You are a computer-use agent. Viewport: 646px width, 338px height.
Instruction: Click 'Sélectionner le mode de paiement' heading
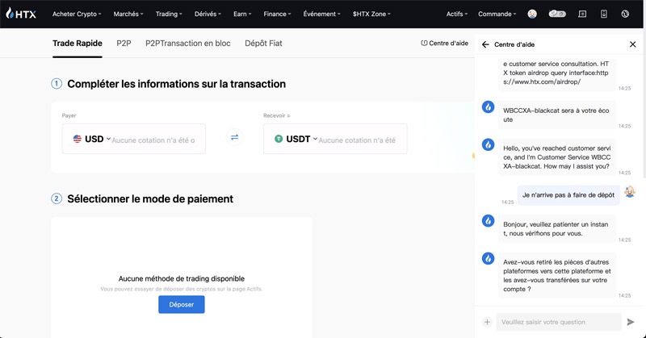tap(150, 199)
